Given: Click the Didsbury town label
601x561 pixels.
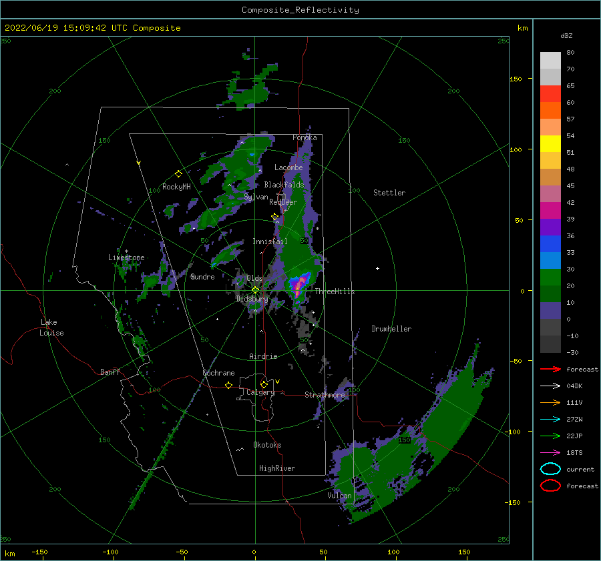Looking at the screenshot, I should (252, 299).
